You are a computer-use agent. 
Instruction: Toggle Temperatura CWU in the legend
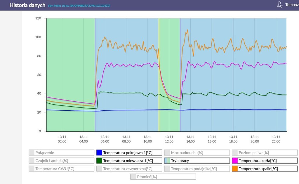pyautogui.click(x=61, y=169)
